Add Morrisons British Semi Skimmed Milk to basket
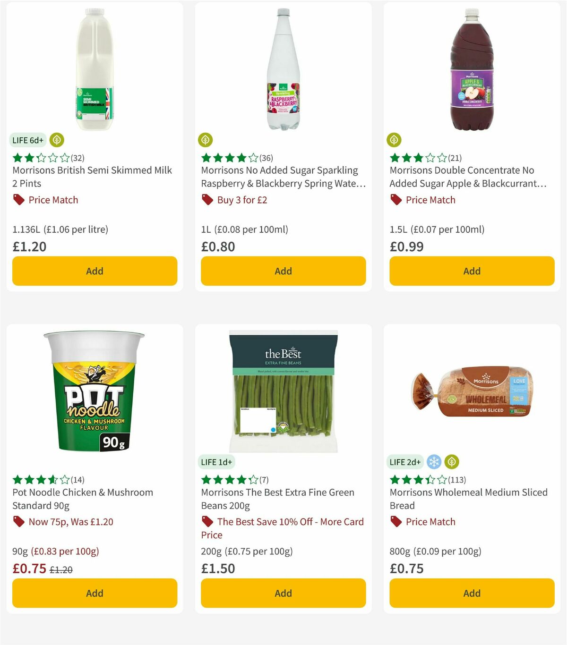This screenshot has height=645, width=567. [x=94, y=271]
